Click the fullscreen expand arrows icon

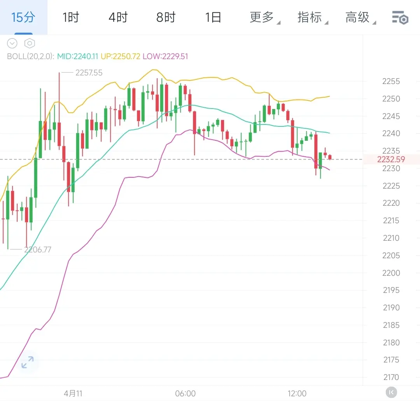coord(27,362)
